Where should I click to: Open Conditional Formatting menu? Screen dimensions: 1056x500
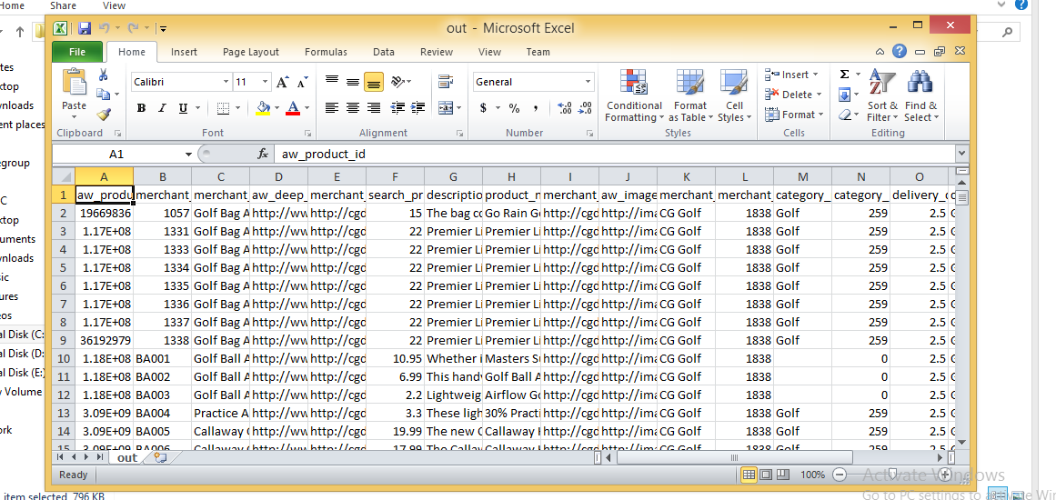coord(633,95)
